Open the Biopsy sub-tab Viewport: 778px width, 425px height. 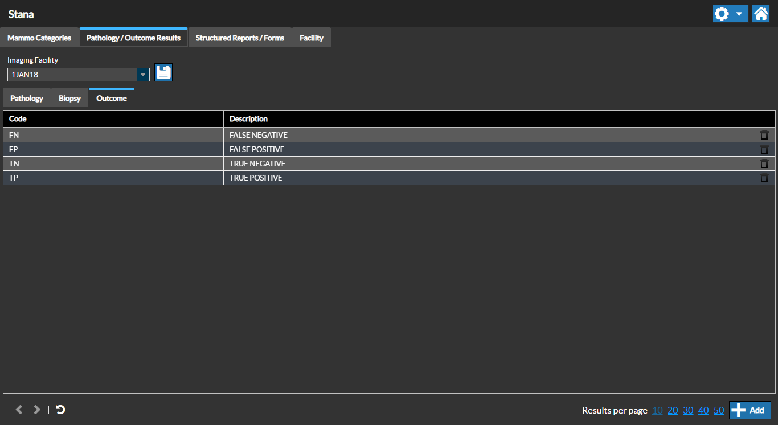(70, 98)
